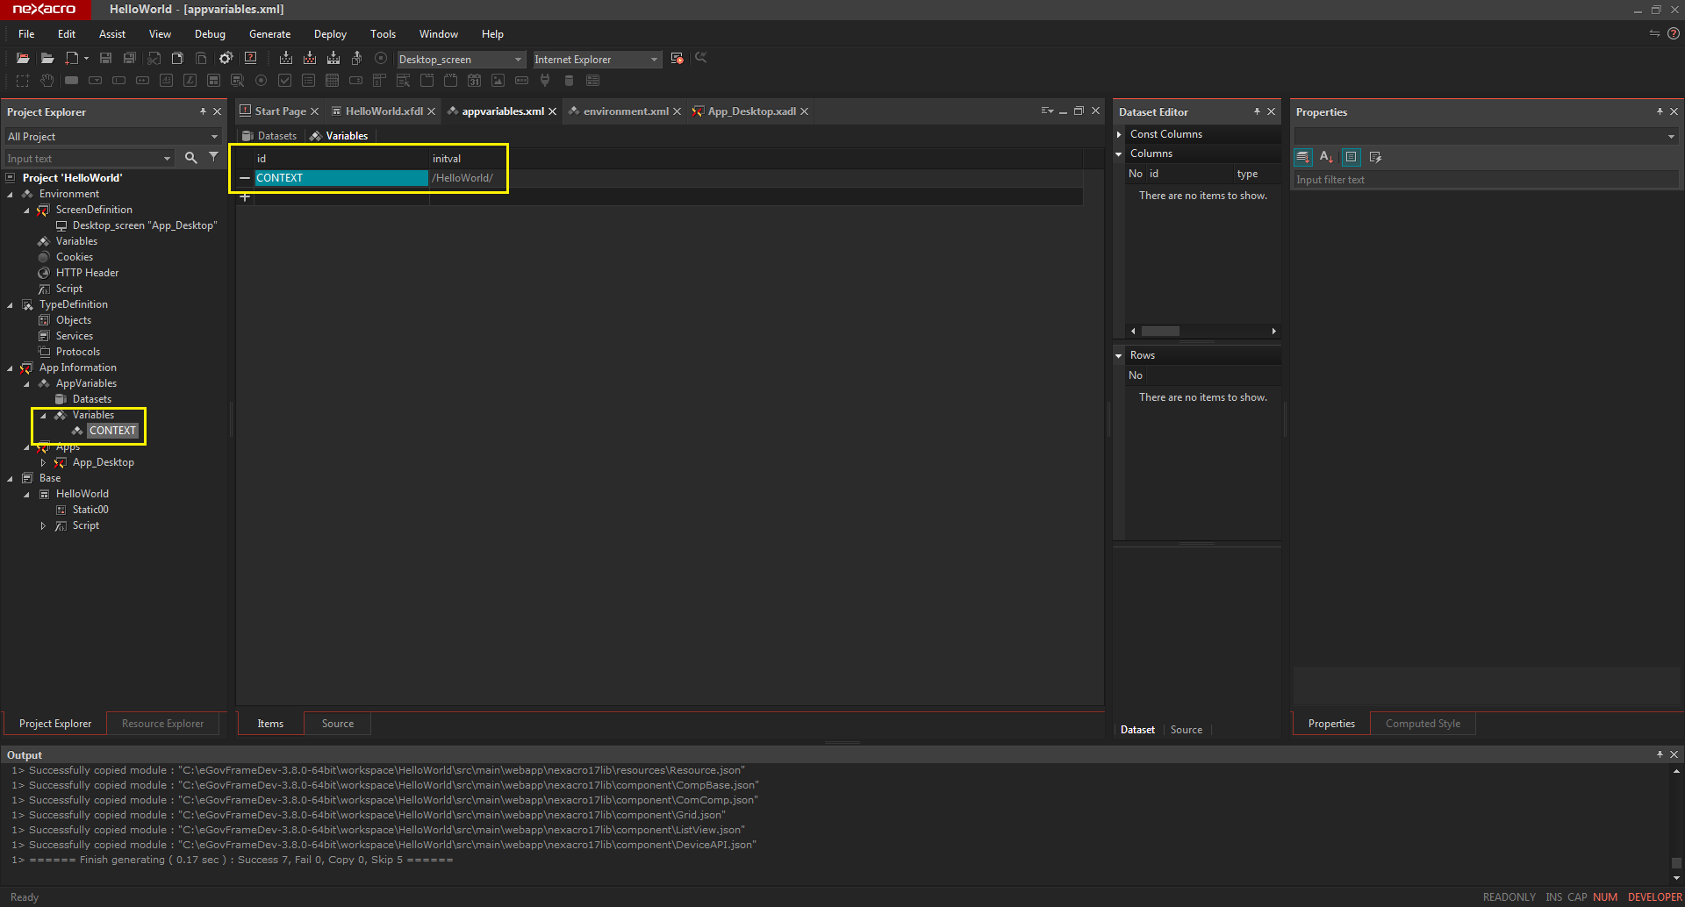Toggle event list view in Properties

coord(1375,157)
